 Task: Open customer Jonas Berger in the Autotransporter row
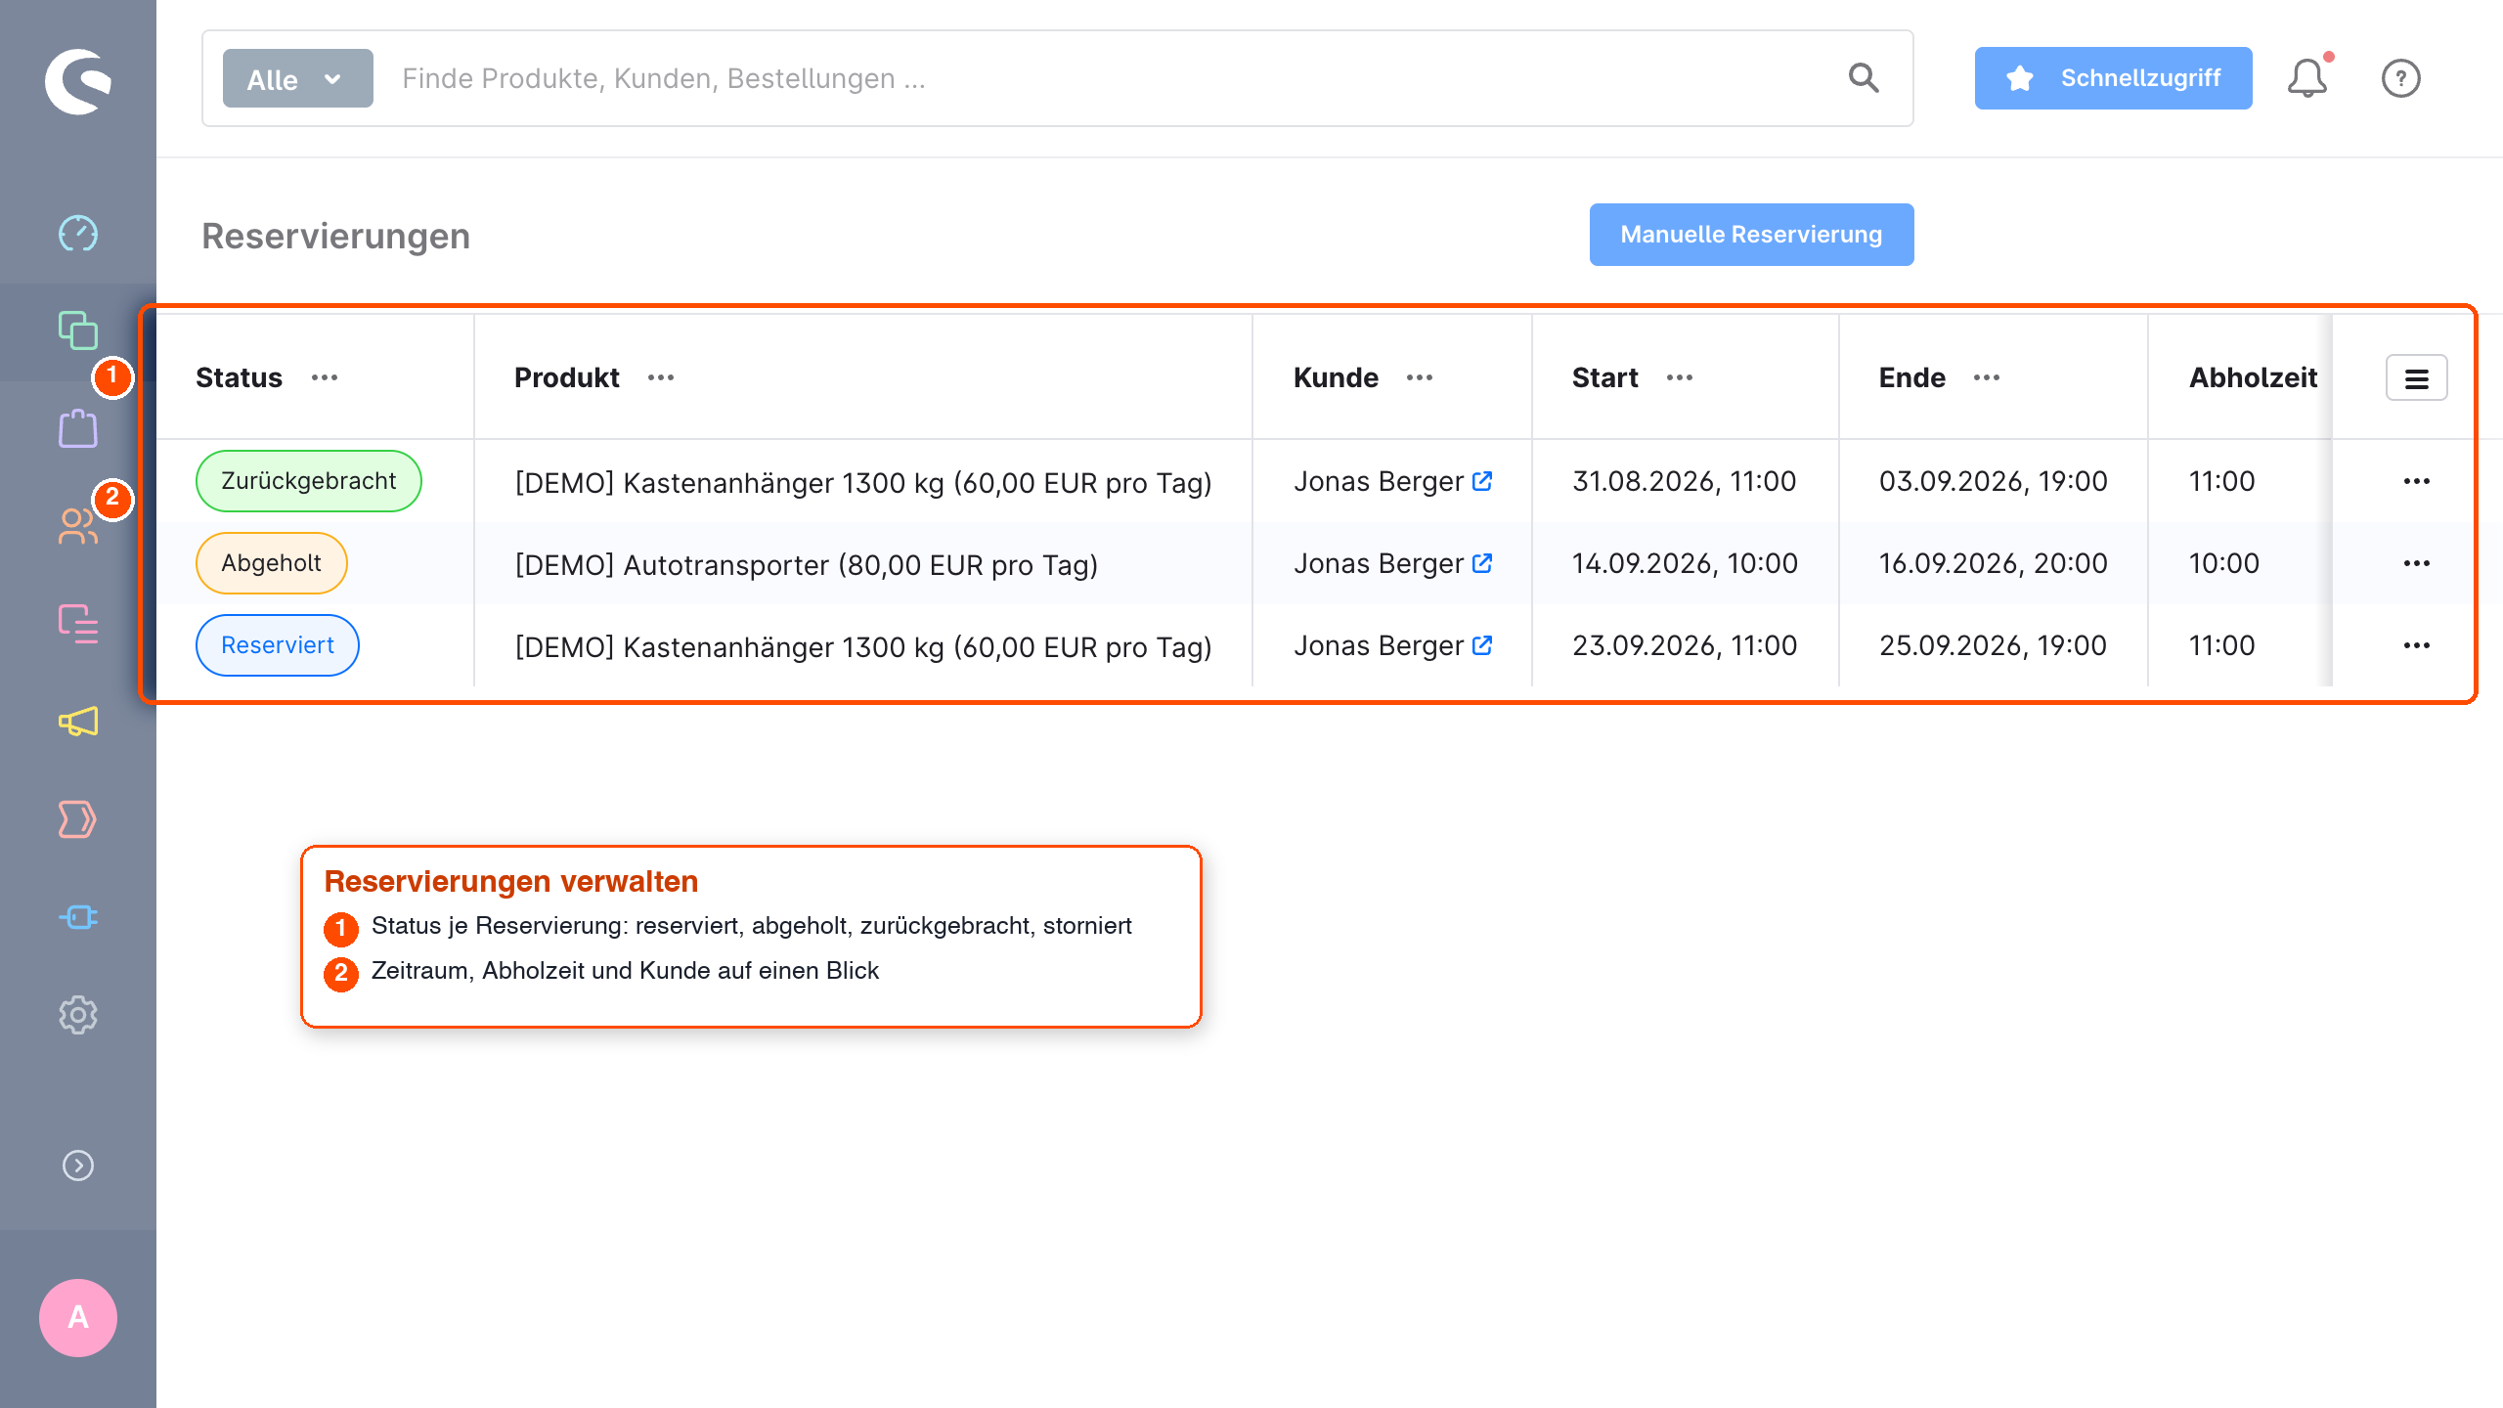click(1379, 563)
